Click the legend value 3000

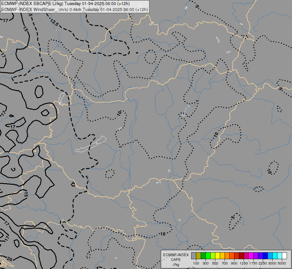272,263
